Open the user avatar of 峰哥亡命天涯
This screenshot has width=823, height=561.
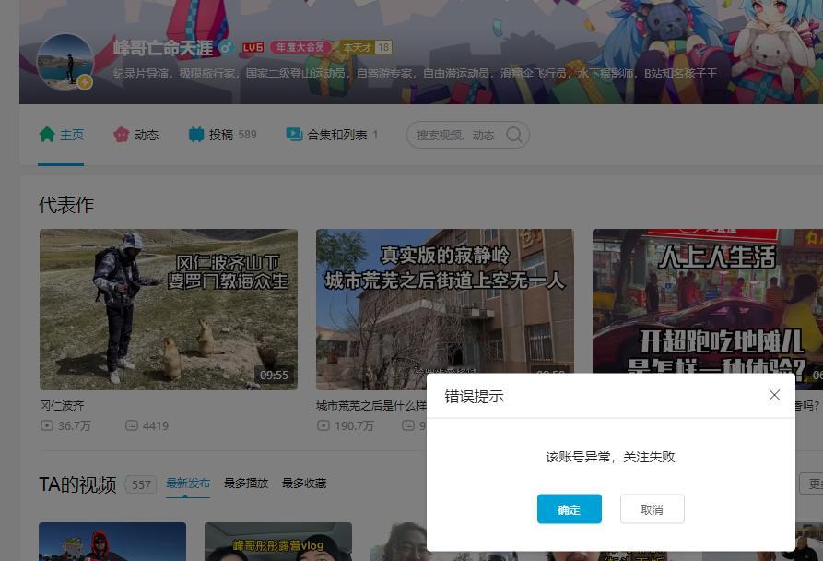tap(65, 62)
